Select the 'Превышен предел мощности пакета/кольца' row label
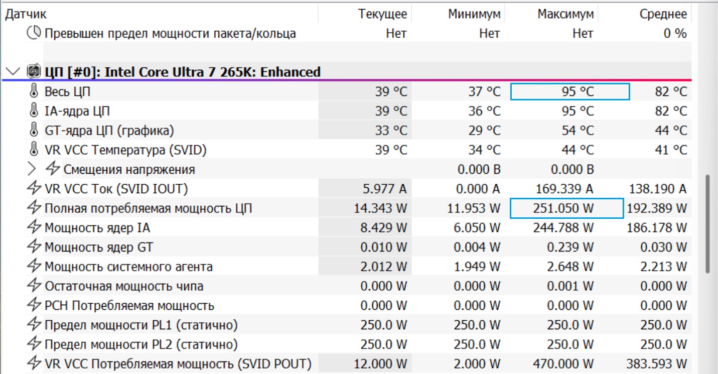 coord(170,34)
